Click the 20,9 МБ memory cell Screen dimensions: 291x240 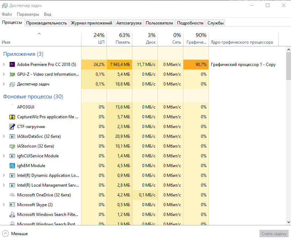pos(119,136)
